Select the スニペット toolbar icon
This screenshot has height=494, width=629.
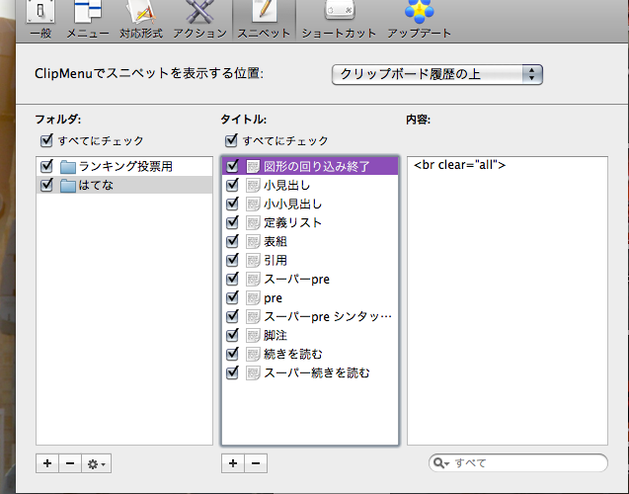(264, 12)
